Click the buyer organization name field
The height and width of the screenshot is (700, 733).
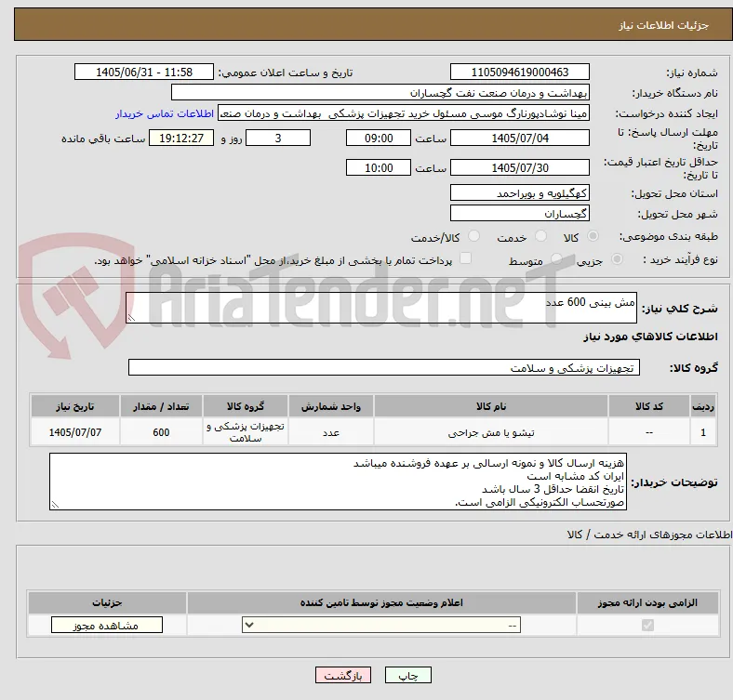tap(380, 93)
